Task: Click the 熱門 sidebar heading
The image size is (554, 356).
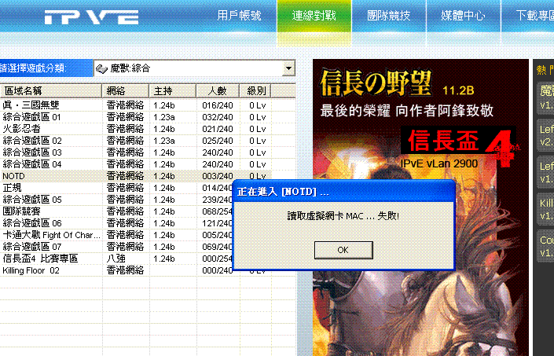Action: pos(545,70)
